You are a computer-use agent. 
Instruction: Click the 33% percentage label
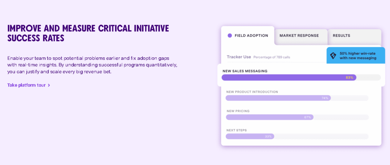(x=268, y=137)
